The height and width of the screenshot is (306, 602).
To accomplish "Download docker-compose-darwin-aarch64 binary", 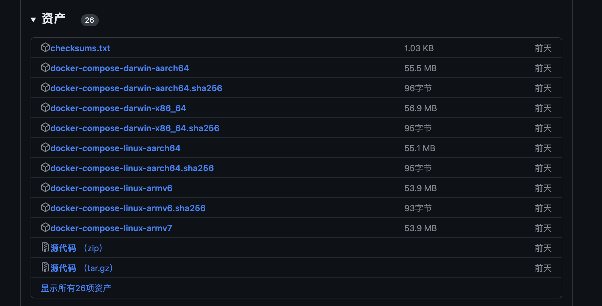I will (120, 68).
